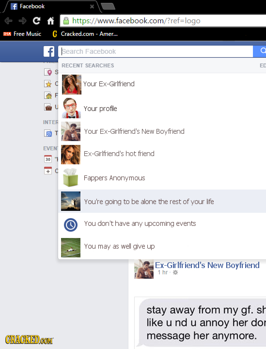Click the browser back arrow
This screenshot has width=266, height=349.
coord(8,21)
